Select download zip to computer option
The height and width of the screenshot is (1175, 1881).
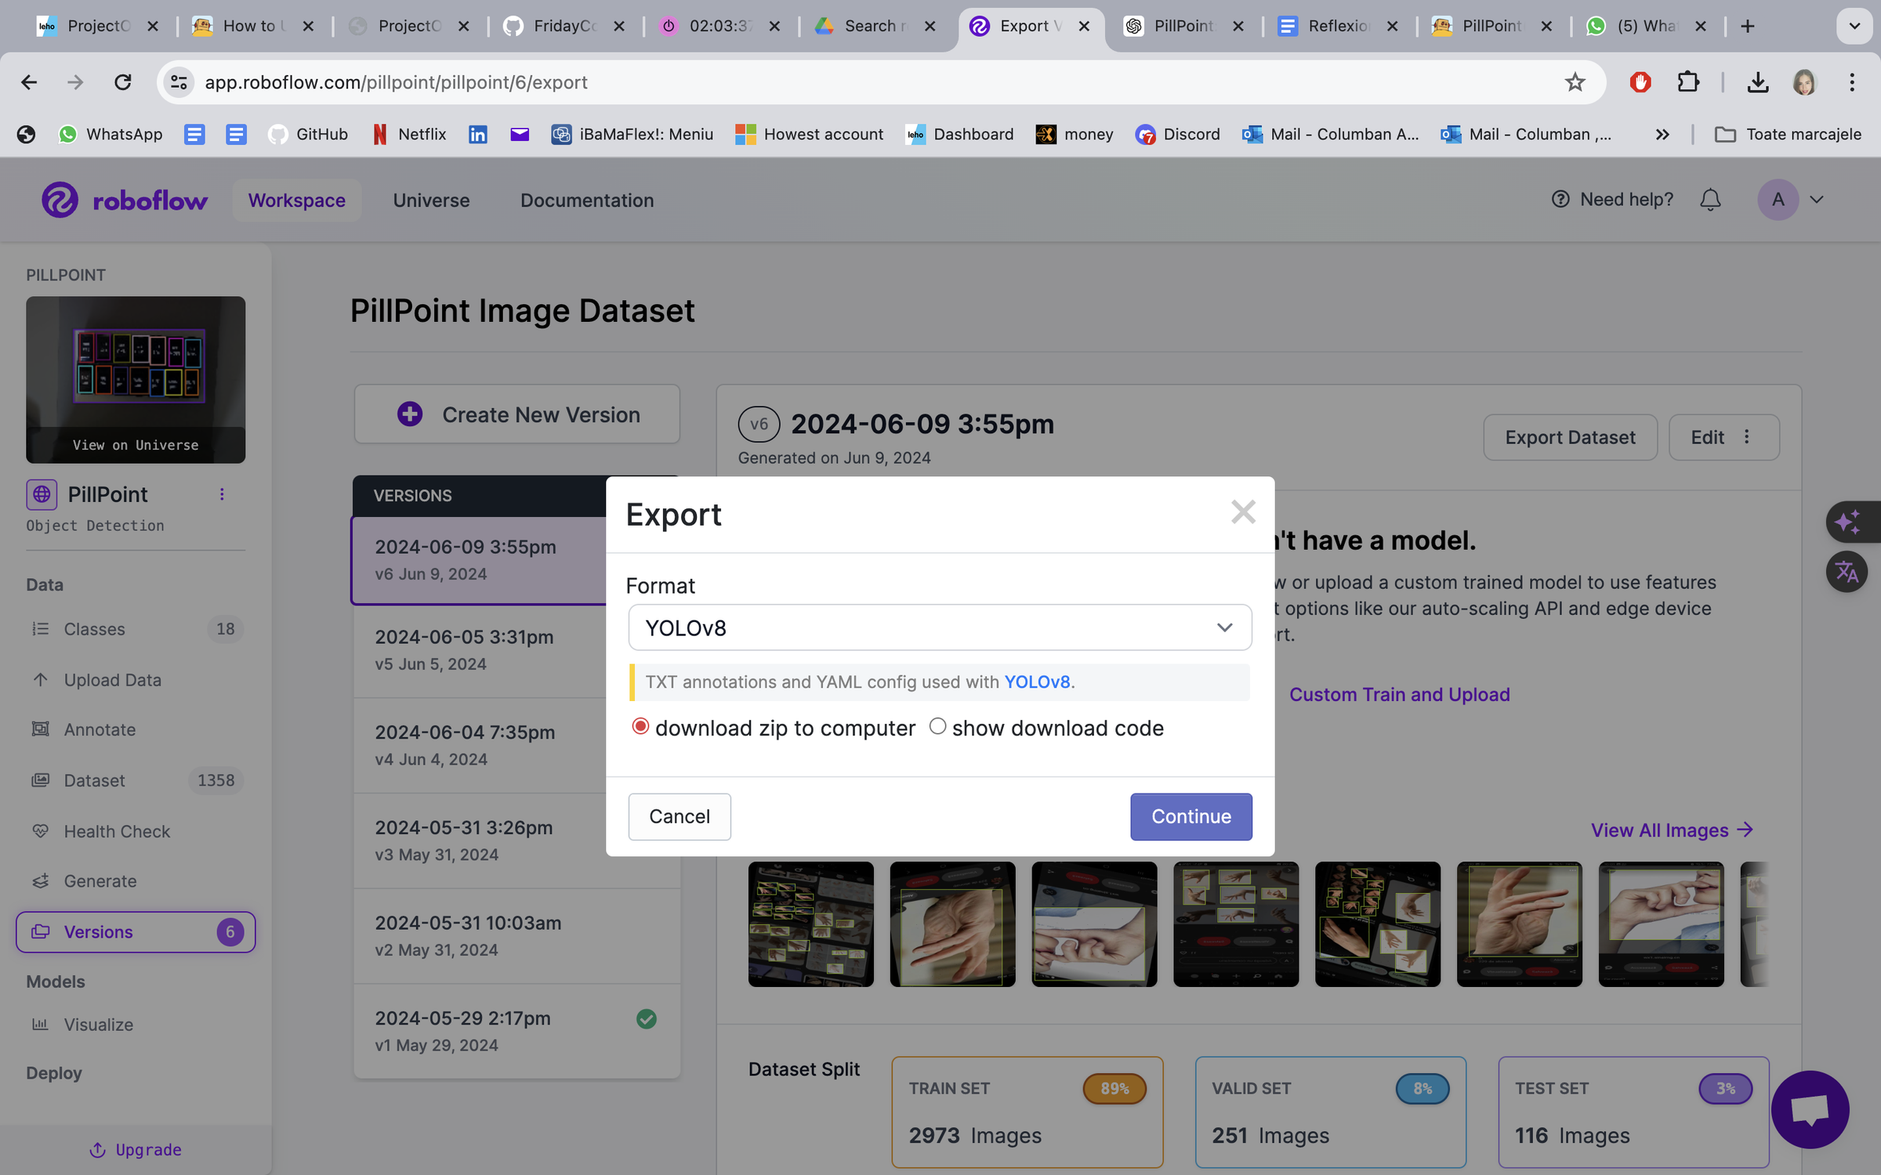tap(640, 727)
